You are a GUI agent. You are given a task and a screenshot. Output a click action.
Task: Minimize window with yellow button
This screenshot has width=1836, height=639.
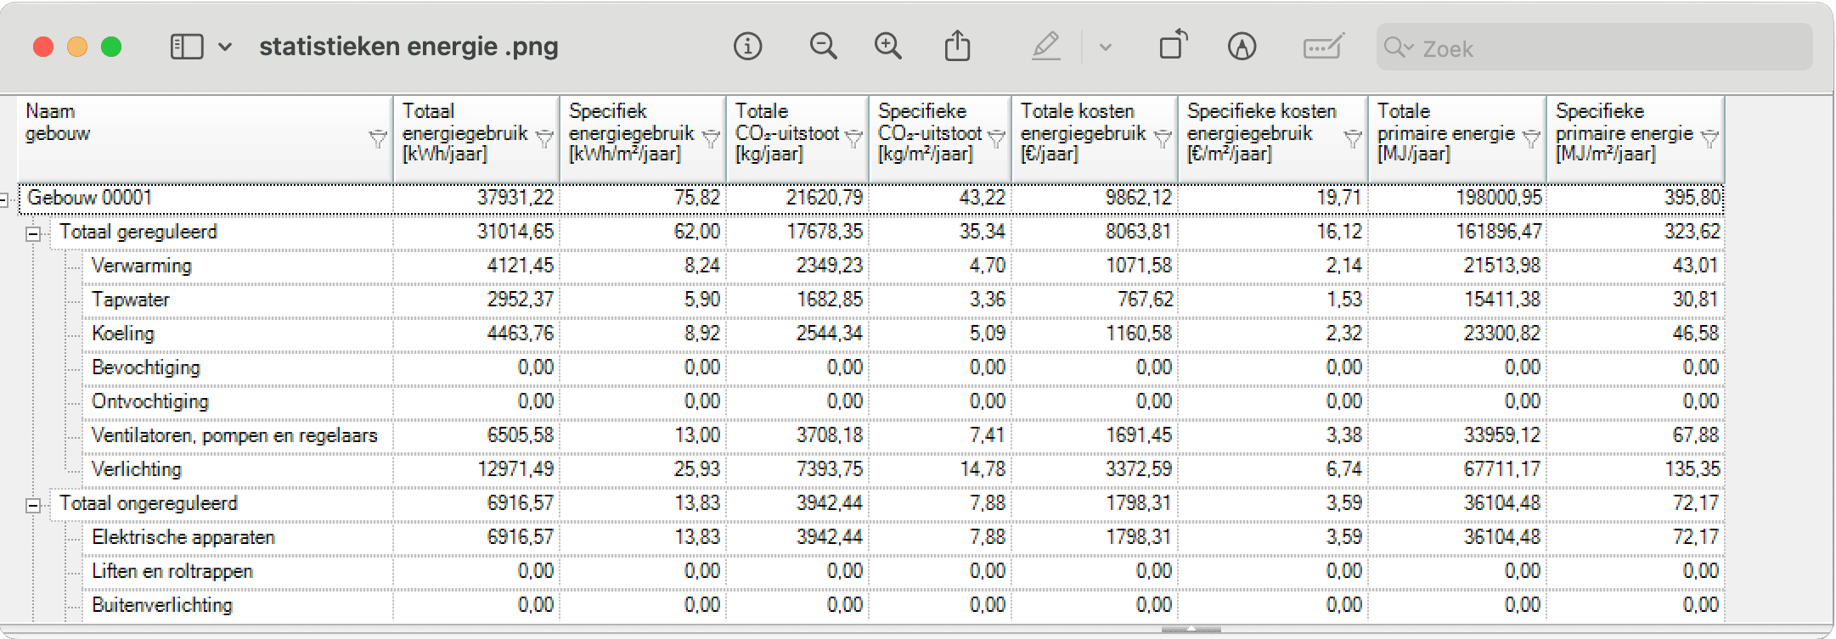point(77,47)
